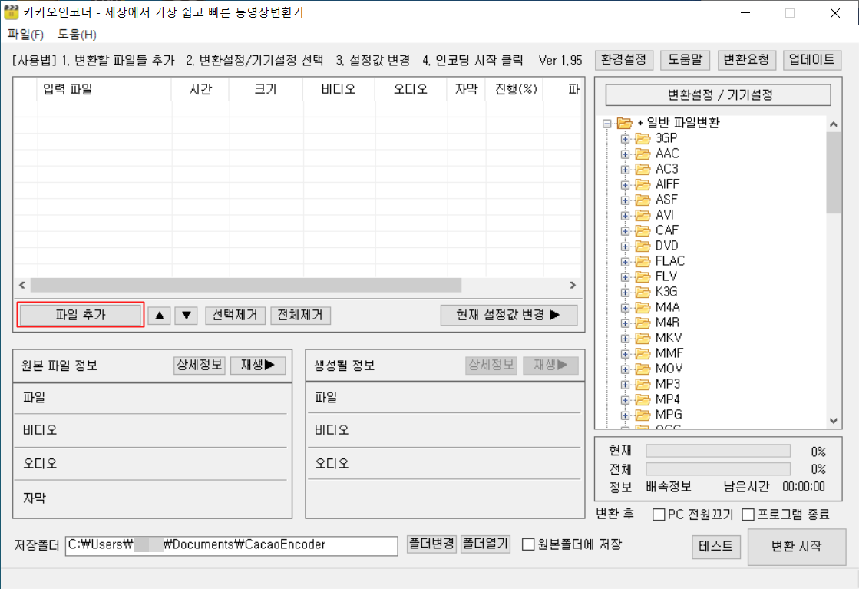Click the 입력 파일 column header
The width and height of the screenshot is (859, 589).
(x=104, y=89)
